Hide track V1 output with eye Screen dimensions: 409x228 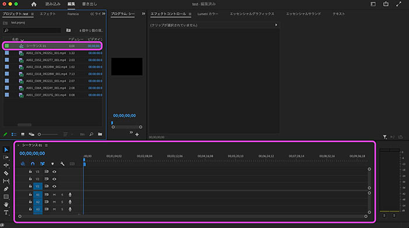[x=54, y=186]
